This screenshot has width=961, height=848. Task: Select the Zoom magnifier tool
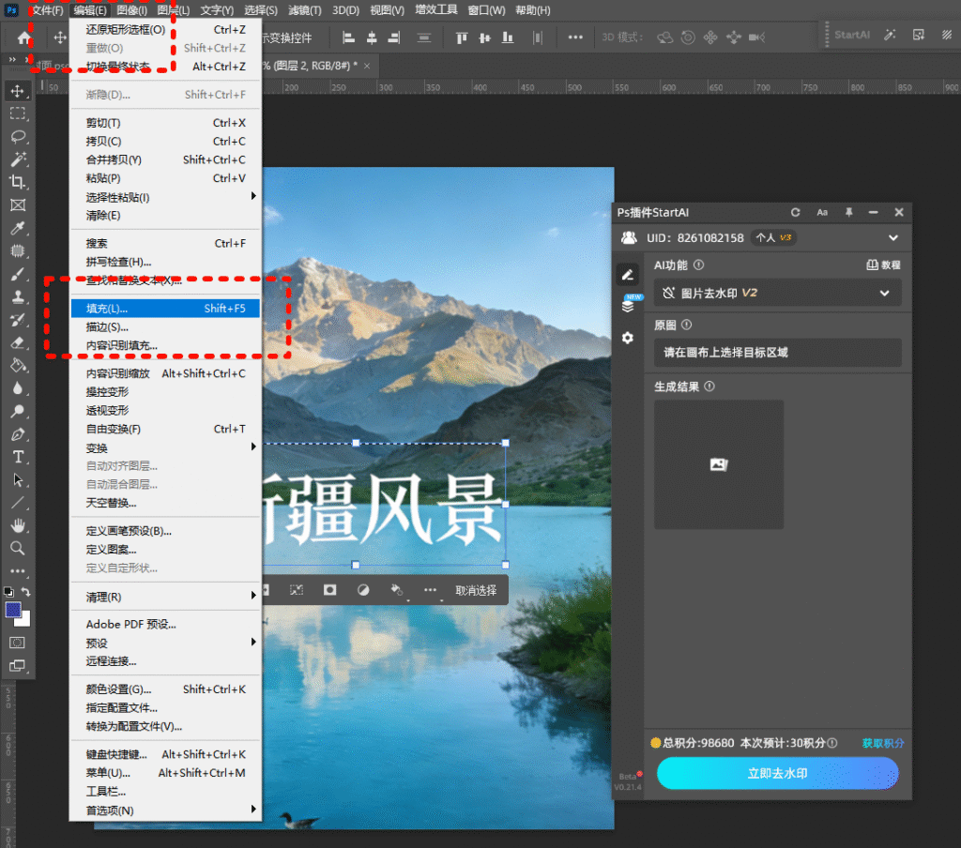click(x=18, y=548)
